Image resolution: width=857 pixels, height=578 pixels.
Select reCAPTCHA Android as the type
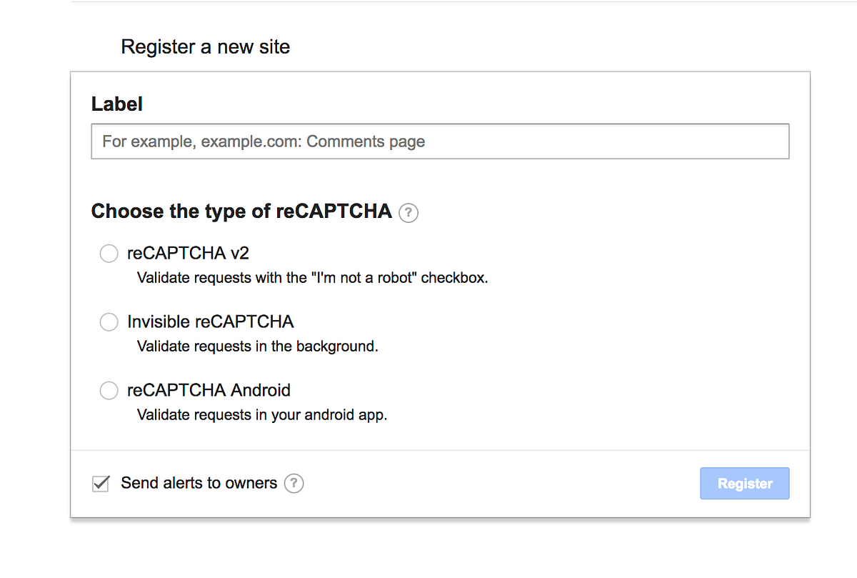109,390
